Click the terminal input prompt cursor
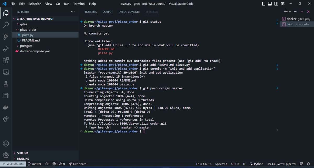 point(144,131)
